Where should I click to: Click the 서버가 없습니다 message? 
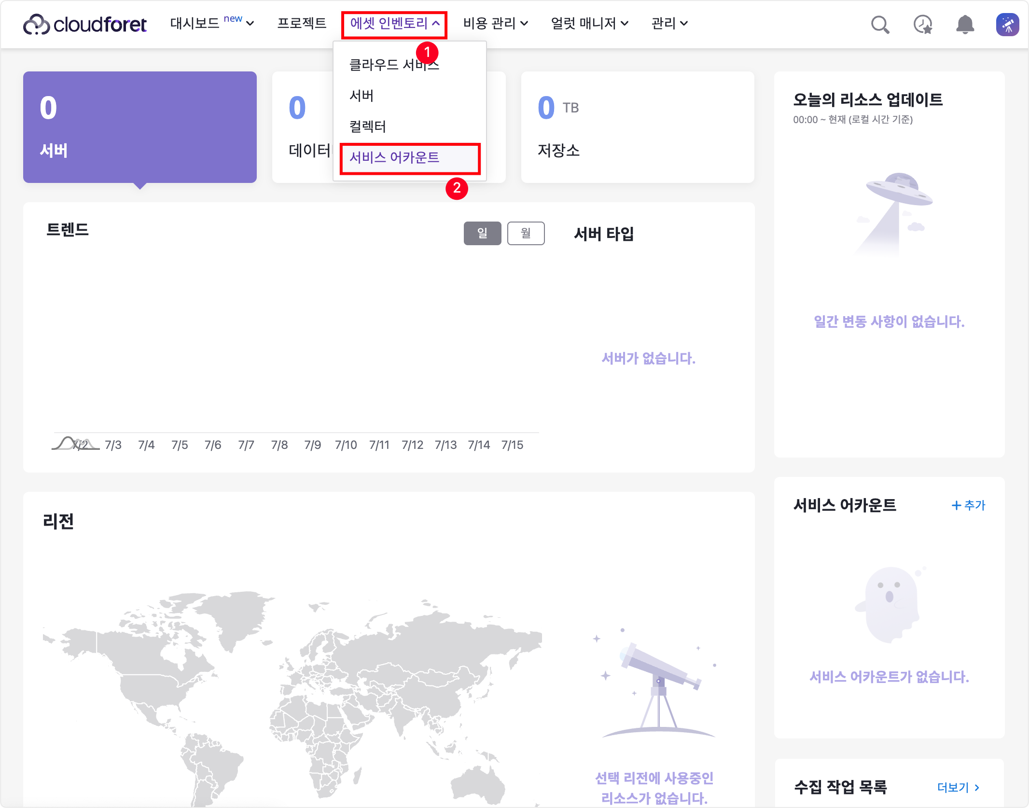(x=648, y=358)
